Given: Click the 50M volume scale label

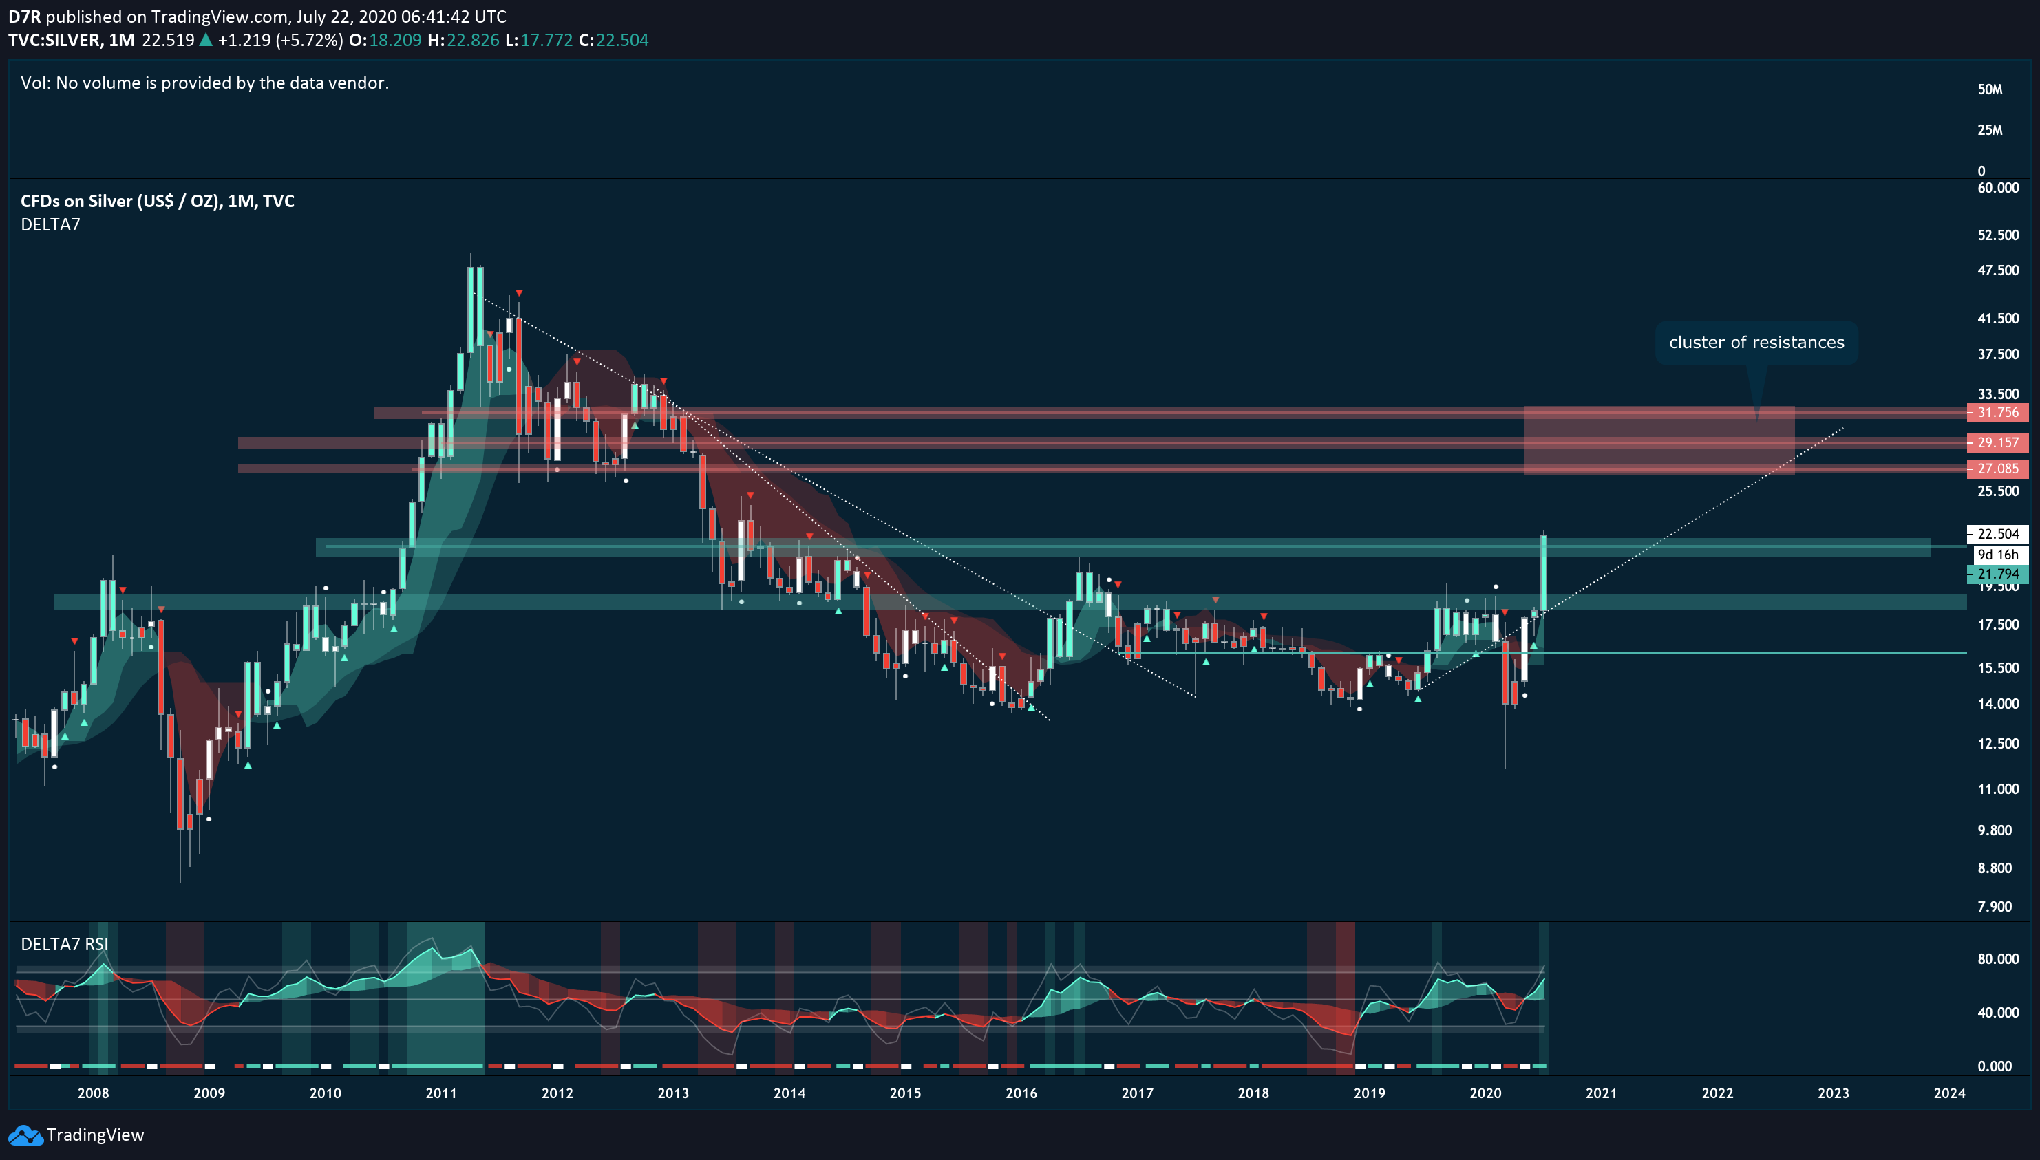Looking at the screenshot, I should tap(1990, 89).
